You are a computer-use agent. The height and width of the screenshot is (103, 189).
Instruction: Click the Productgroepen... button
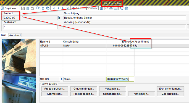click(x=55, y=89)
